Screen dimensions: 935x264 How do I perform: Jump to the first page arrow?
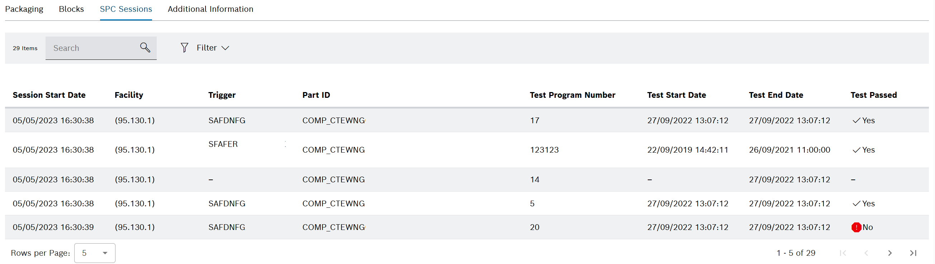pos(843,253)
